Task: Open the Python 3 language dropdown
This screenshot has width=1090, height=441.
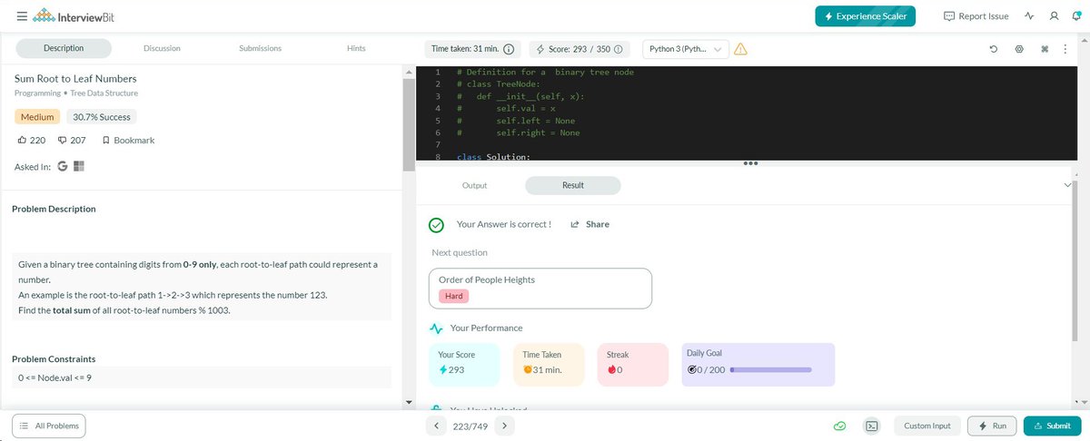Action: click(x=686, y=49)
